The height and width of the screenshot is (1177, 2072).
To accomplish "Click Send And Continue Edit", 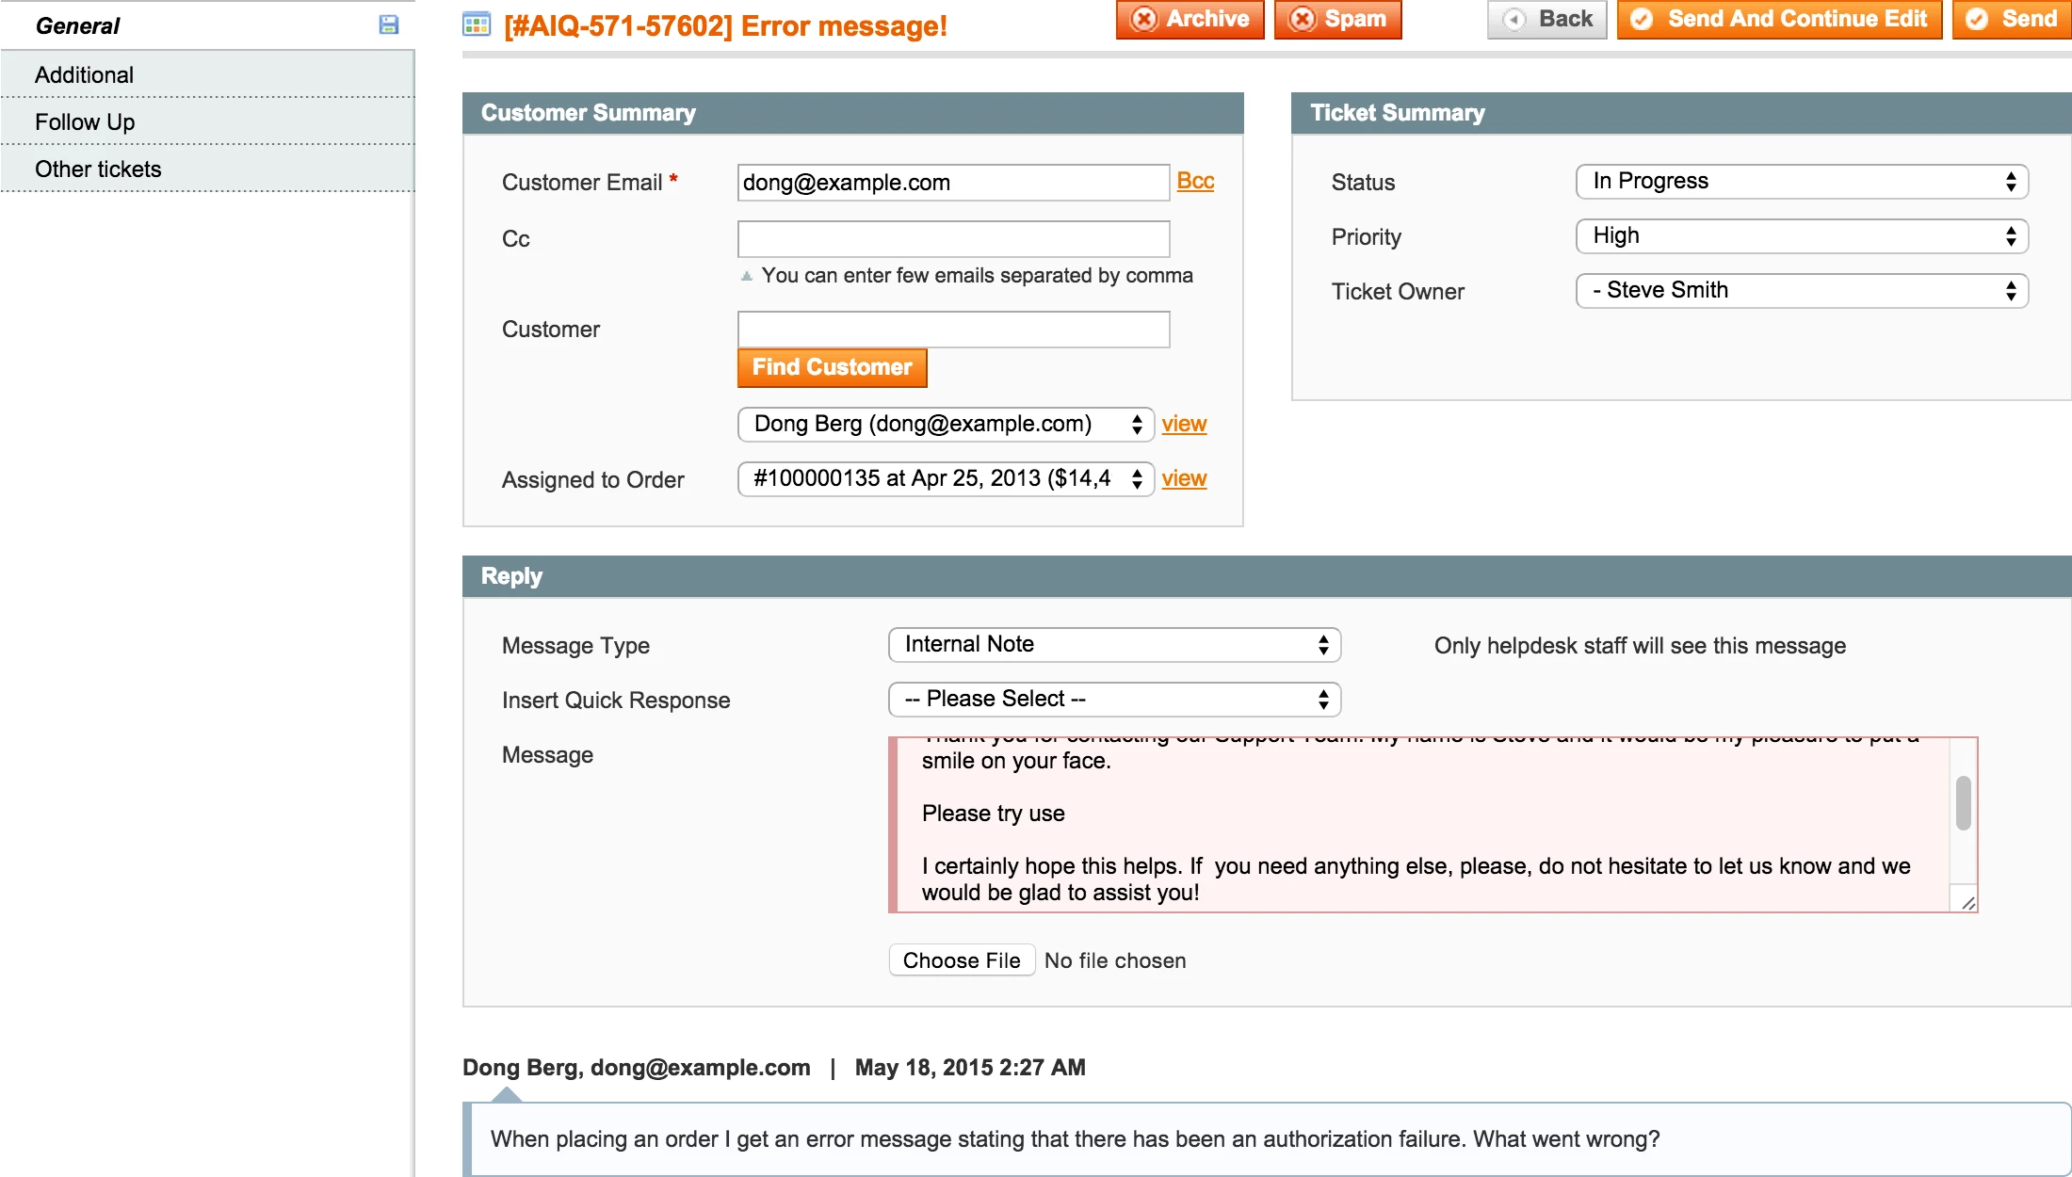I will [x=1779, y=19].
